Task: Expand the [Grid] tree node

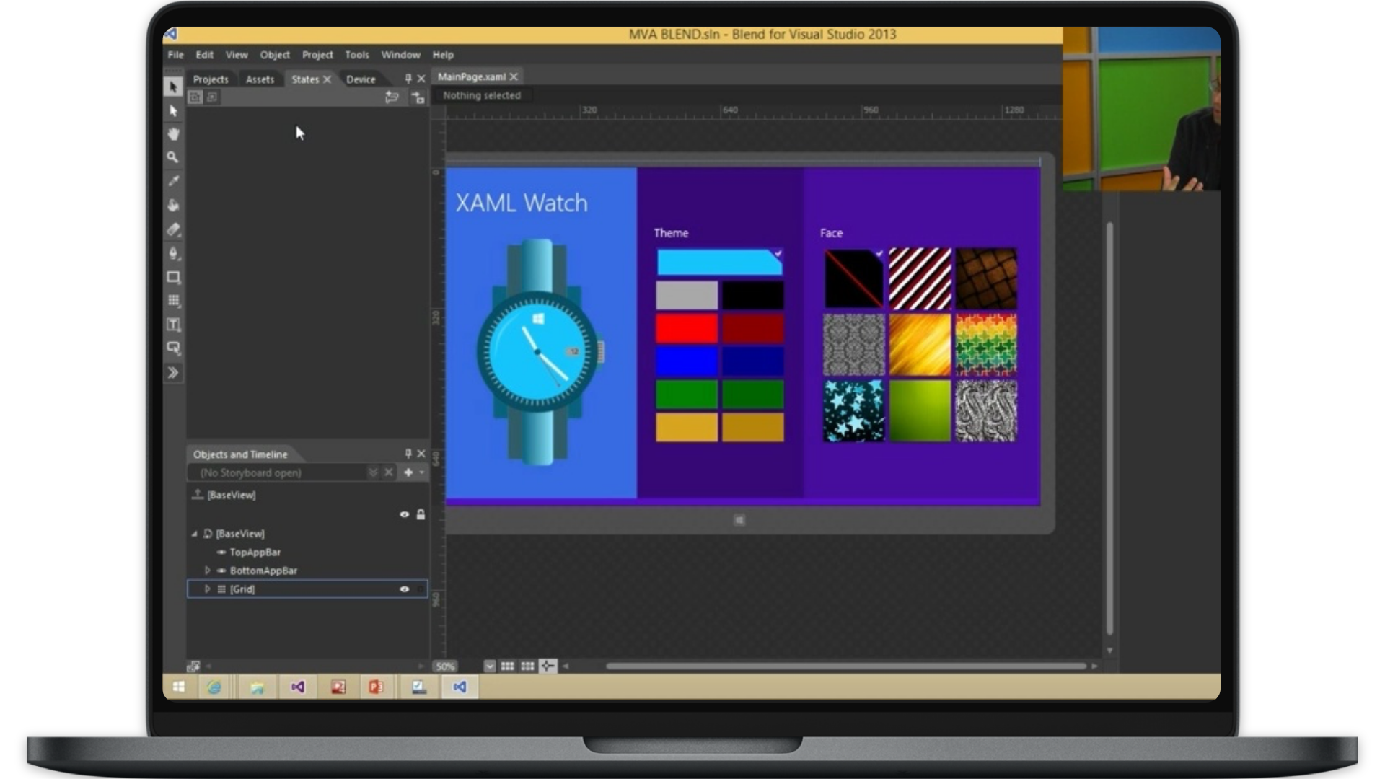Action: [208, 589]
